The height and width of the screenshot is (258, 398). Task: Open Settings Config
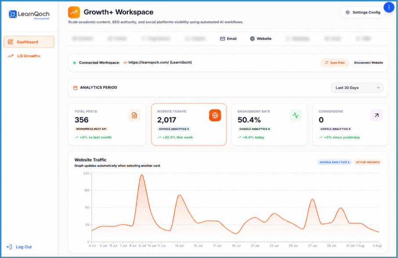(362, 12)
